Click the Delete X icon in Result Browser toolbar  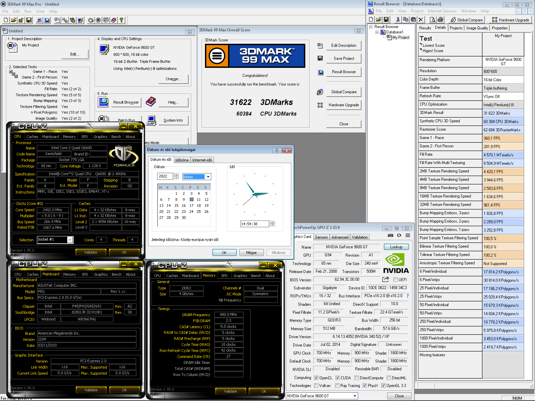click(x=421, y=20)
